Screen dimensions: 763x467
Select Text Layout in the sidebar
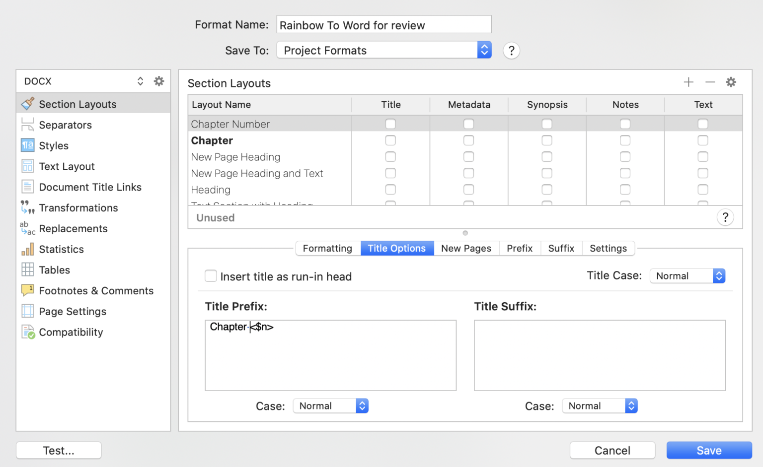pyautogui.click(x=67, y=166)
